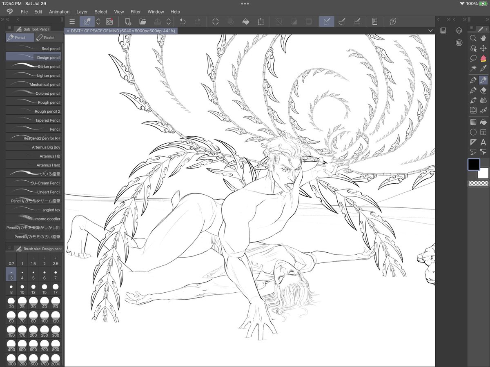
Task: Select the Mechanical pencil sub tool
Action: tap(33, 85)
